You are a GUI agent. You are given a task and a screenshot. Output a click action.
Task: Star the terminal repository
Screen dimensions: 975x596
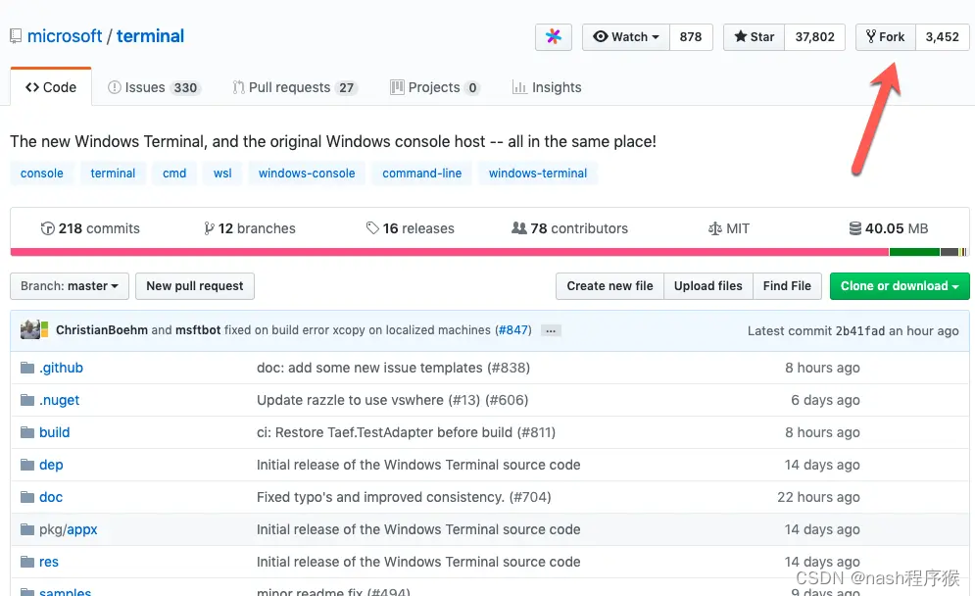[754, 36]
